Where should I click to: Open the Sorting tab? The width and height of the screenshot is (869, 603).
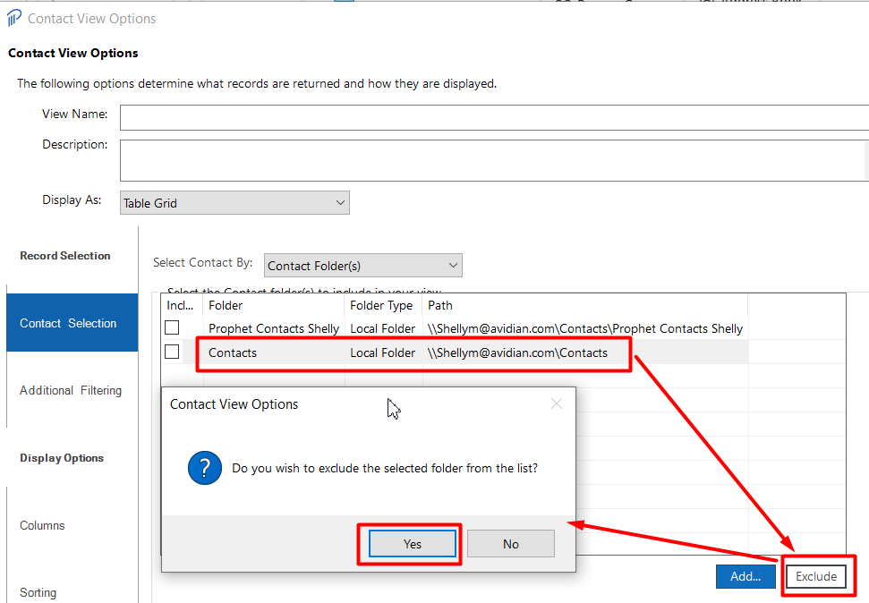(x=38, y=592)
